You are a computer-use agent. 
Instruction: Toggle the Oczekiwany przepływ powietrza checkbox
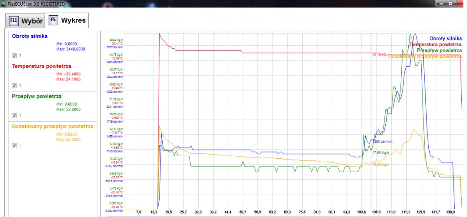click(14, 146)
